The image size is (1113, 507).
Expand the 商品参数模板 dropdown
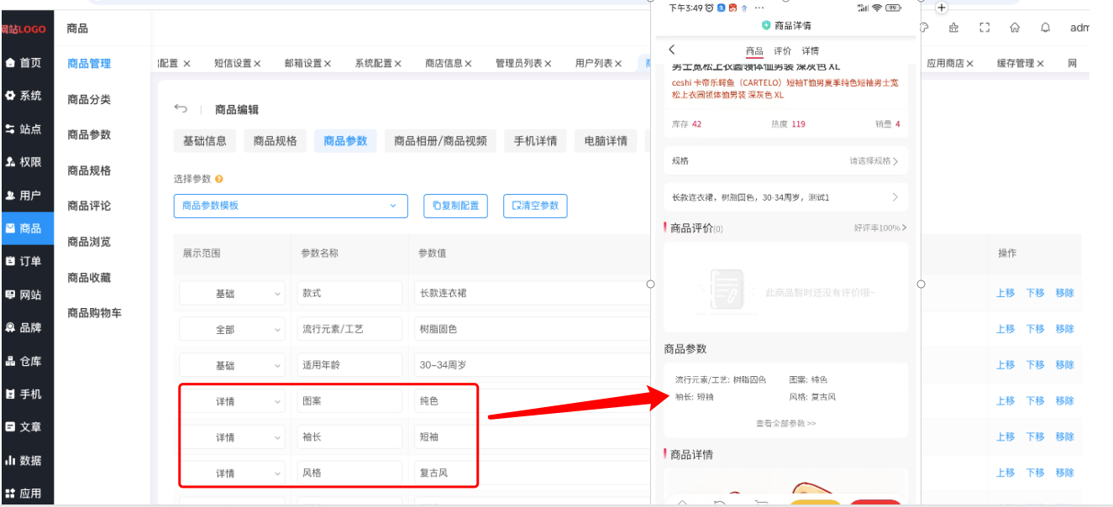(290, 206)
